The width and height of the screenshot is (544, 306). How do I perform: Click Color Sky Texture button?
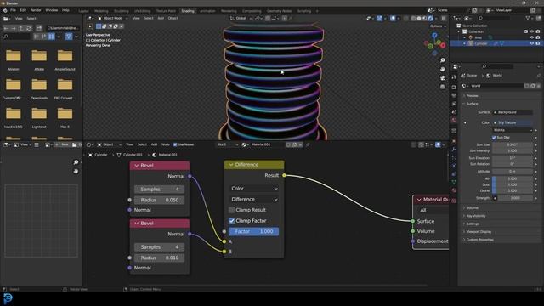(x=513, y=122)
